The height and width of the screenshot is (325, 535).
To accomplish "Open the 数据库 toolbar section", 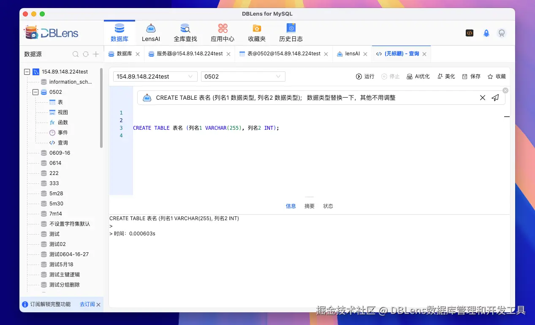I will click(x=119, y=33).
